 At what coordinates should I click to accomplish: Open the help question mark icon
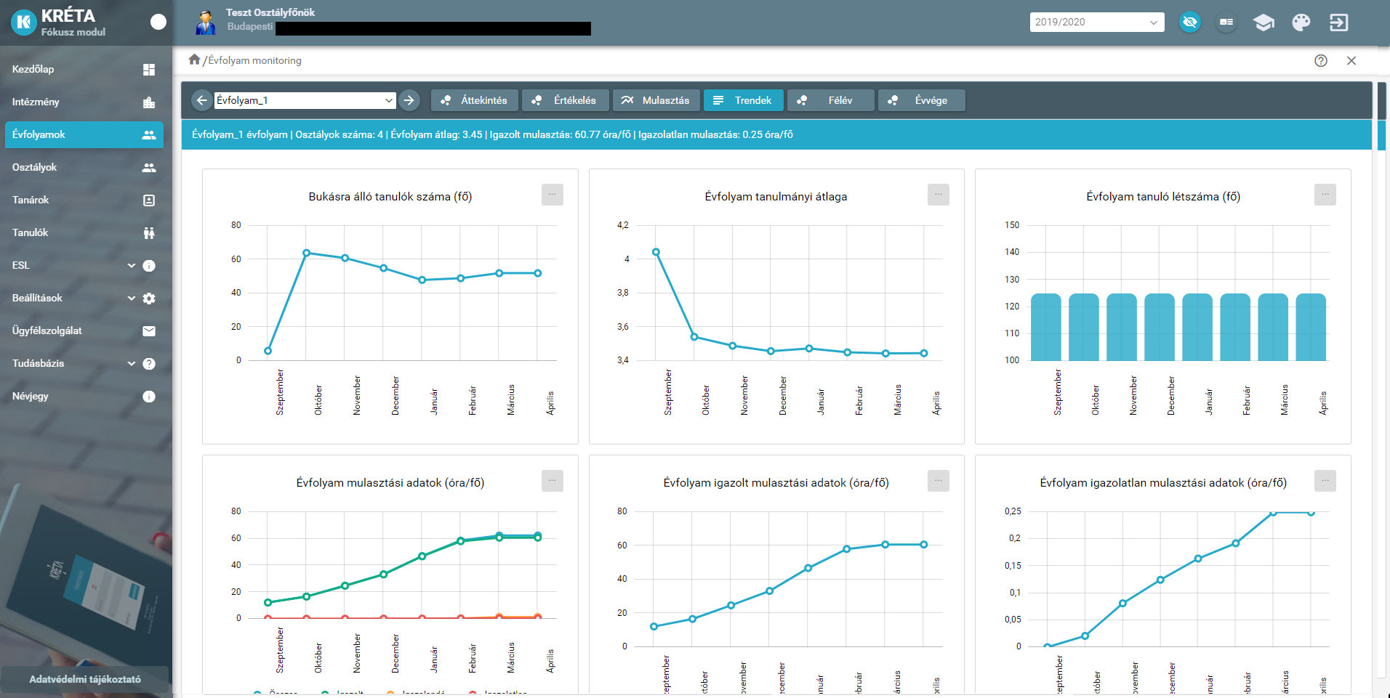tap(1321, 61)
